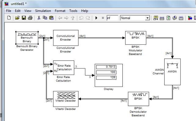Select the BPSK Modulator Baseband block
Viewport: 196px width, 121px height.
tap(136, 38)
